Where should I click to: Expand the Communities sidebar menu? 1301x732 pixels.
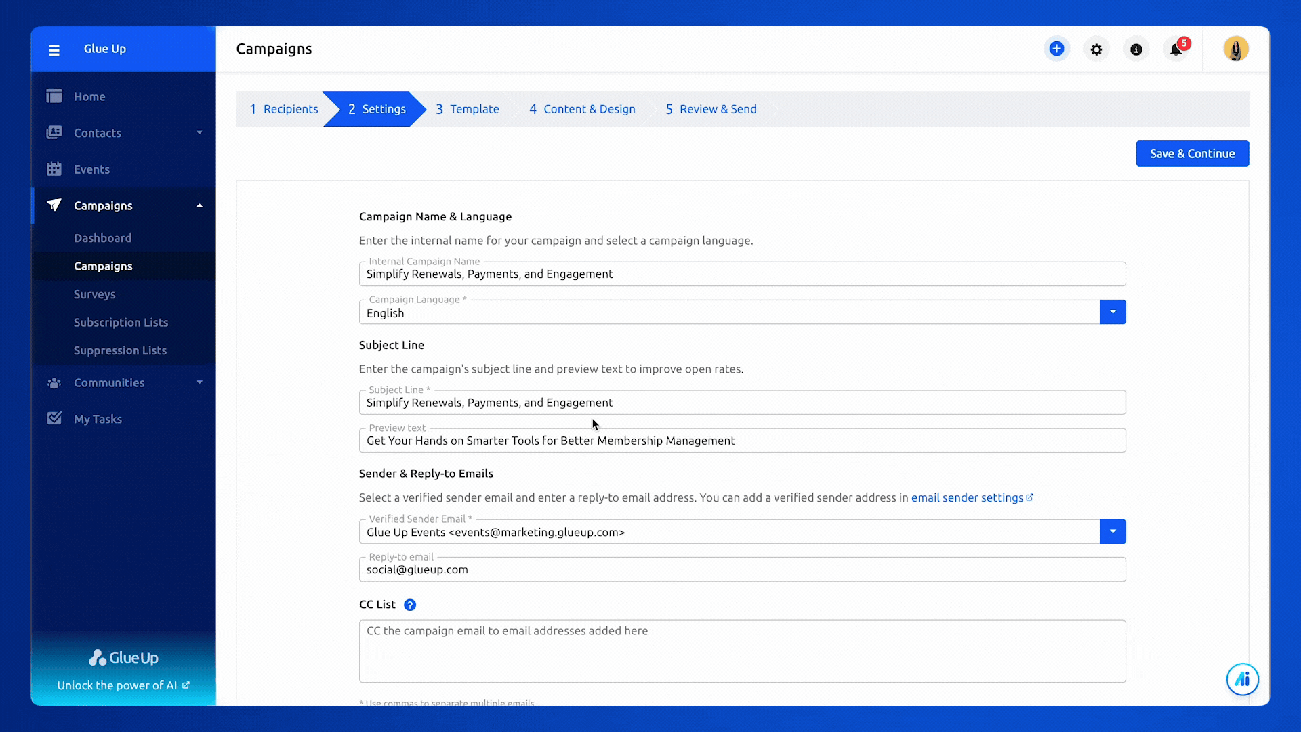(x=199, y=383)
